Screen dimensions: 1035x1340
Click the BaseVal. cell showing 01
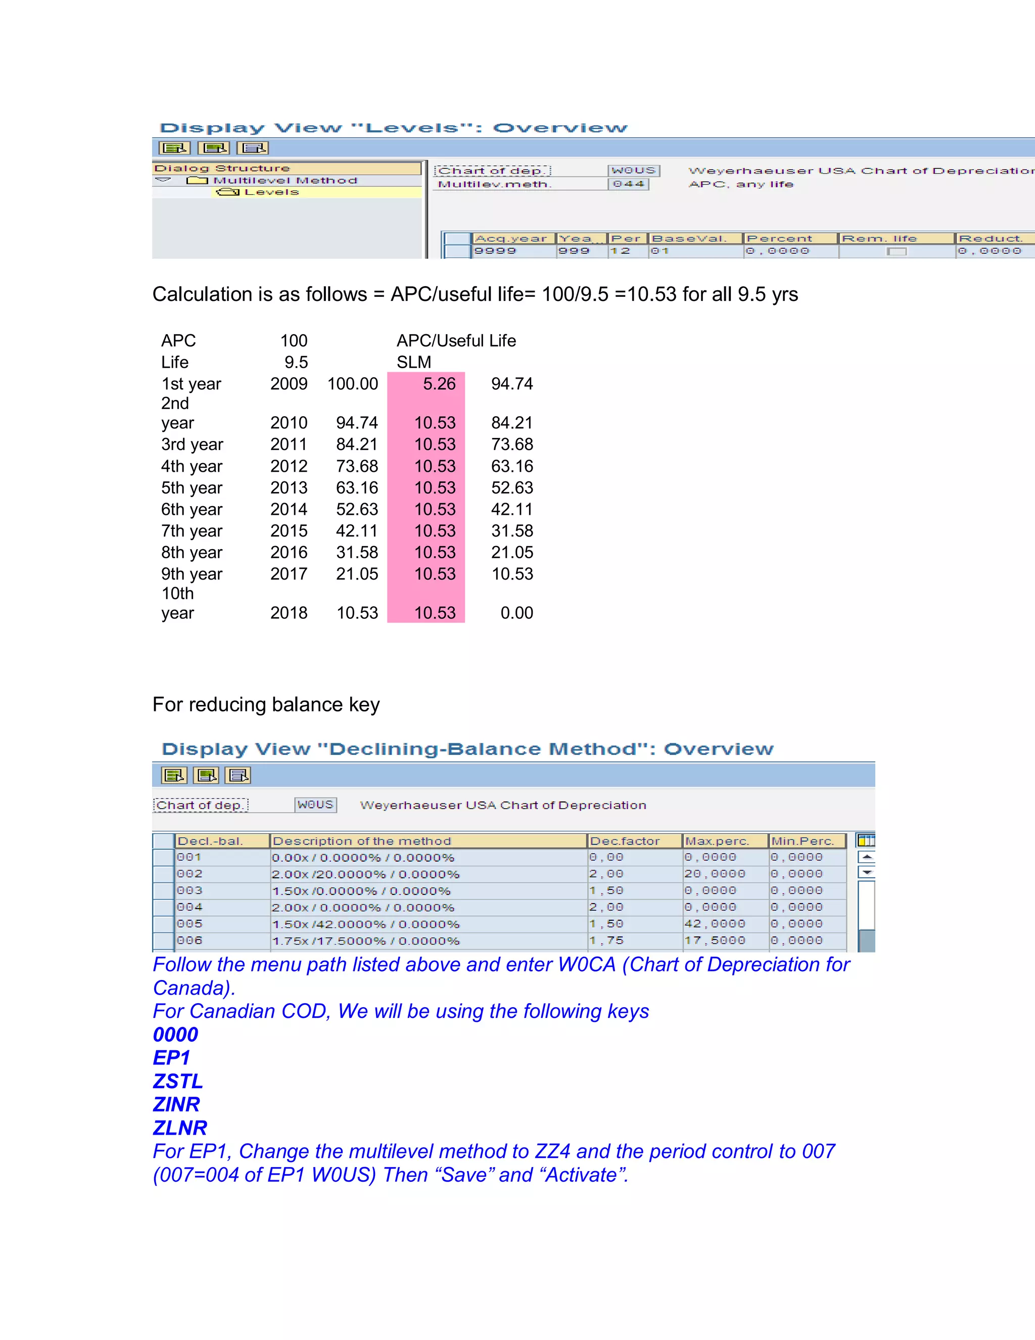click(x=696, y=251)
